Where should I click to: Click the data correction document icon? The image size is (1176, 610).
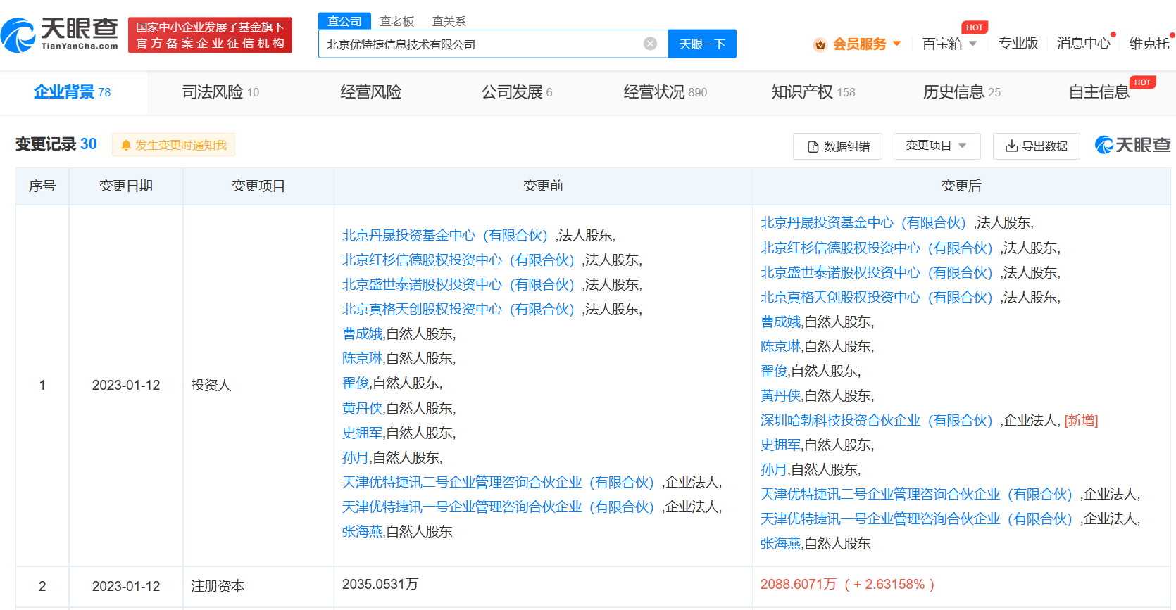(x=813, y=146)
